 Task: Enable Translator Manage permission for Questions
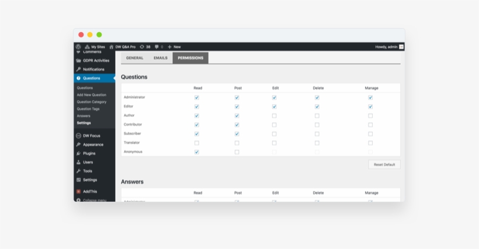370,143
